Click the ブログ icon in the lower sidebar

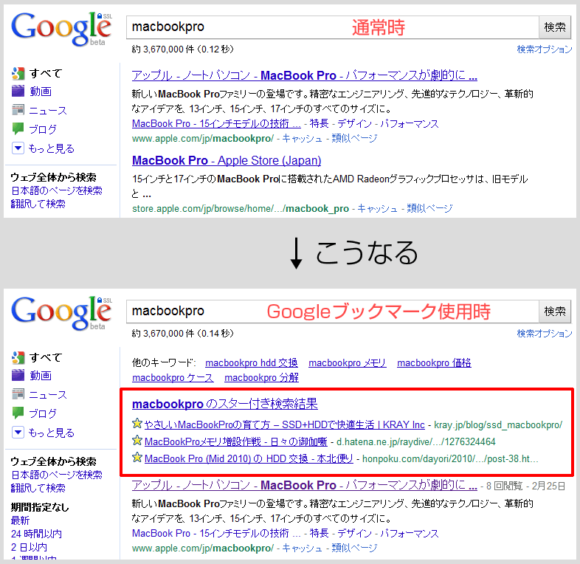coord(18,413)
